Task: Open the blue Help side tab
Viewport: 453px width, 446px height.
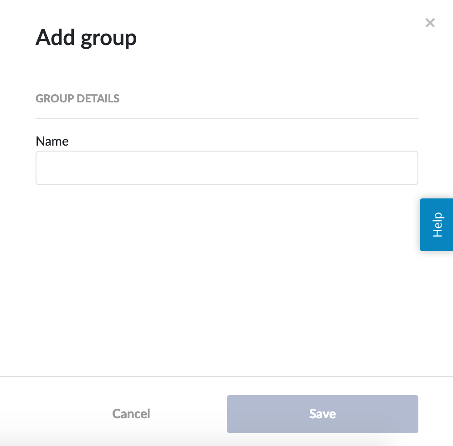Action: point(437,224)
